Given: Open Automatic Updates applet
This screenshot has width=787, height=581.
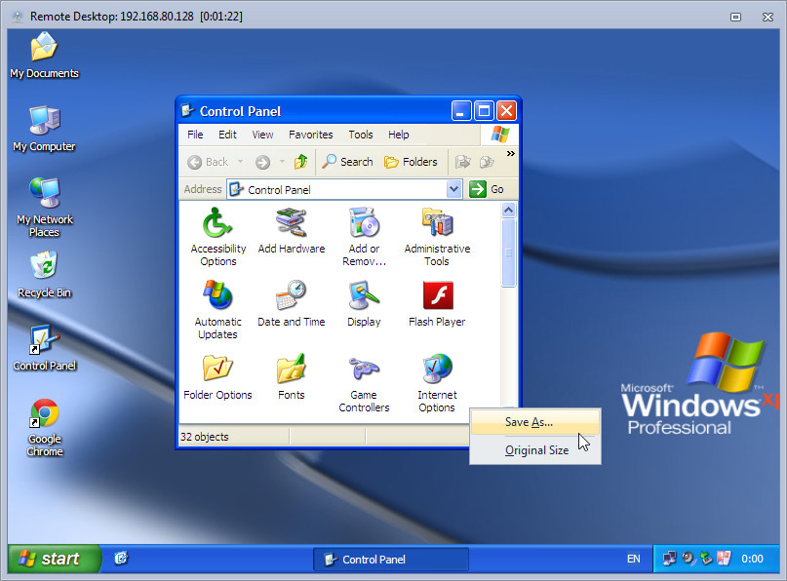Looking at the screenshot, I should click(217, 309).
